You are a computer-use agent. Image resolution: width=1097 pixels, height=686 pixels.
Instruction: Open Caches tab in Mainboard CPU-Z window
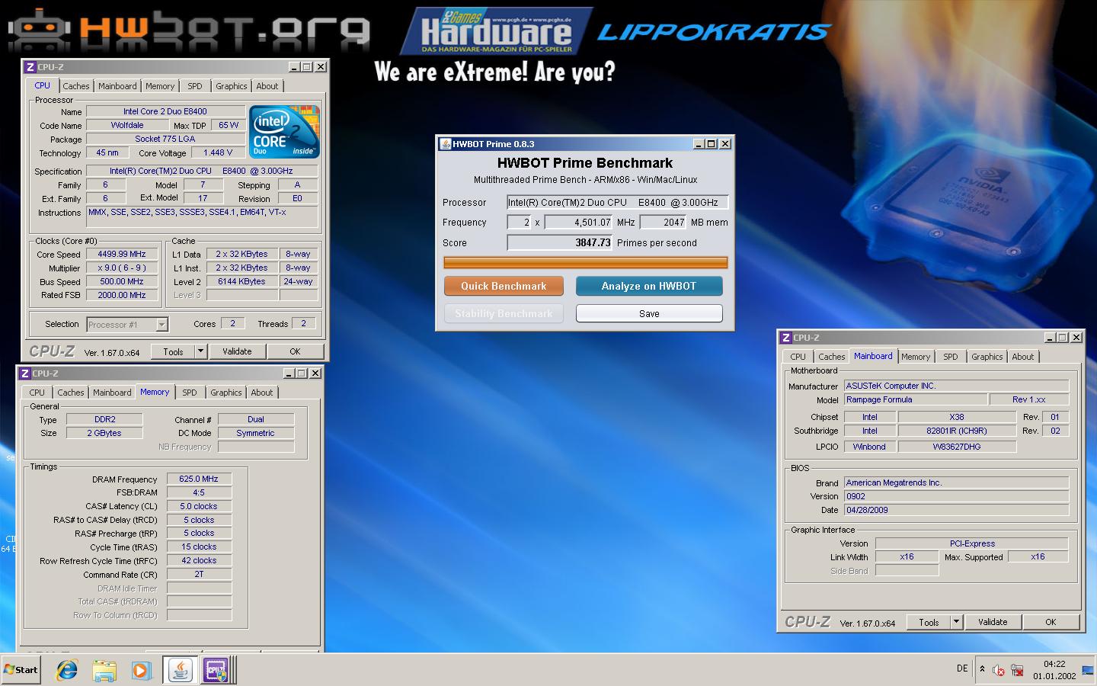(x=832, y=357)
